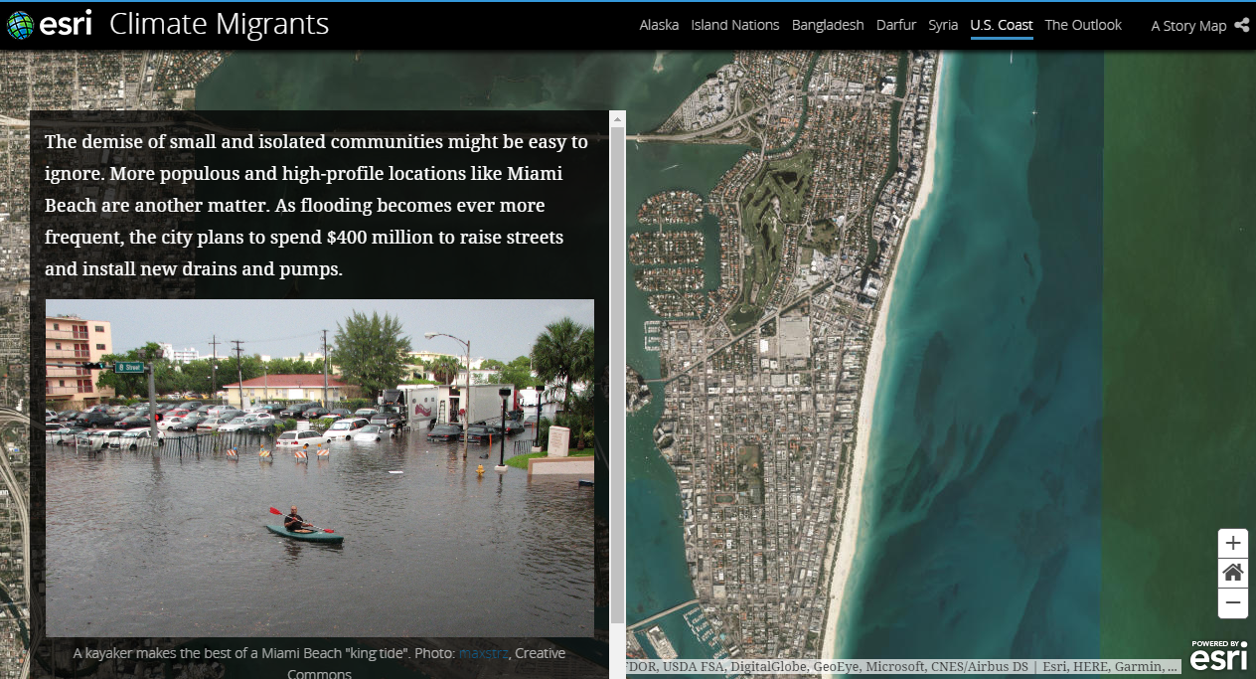
Task: Select the Darfur section
Action: point(896,25)
